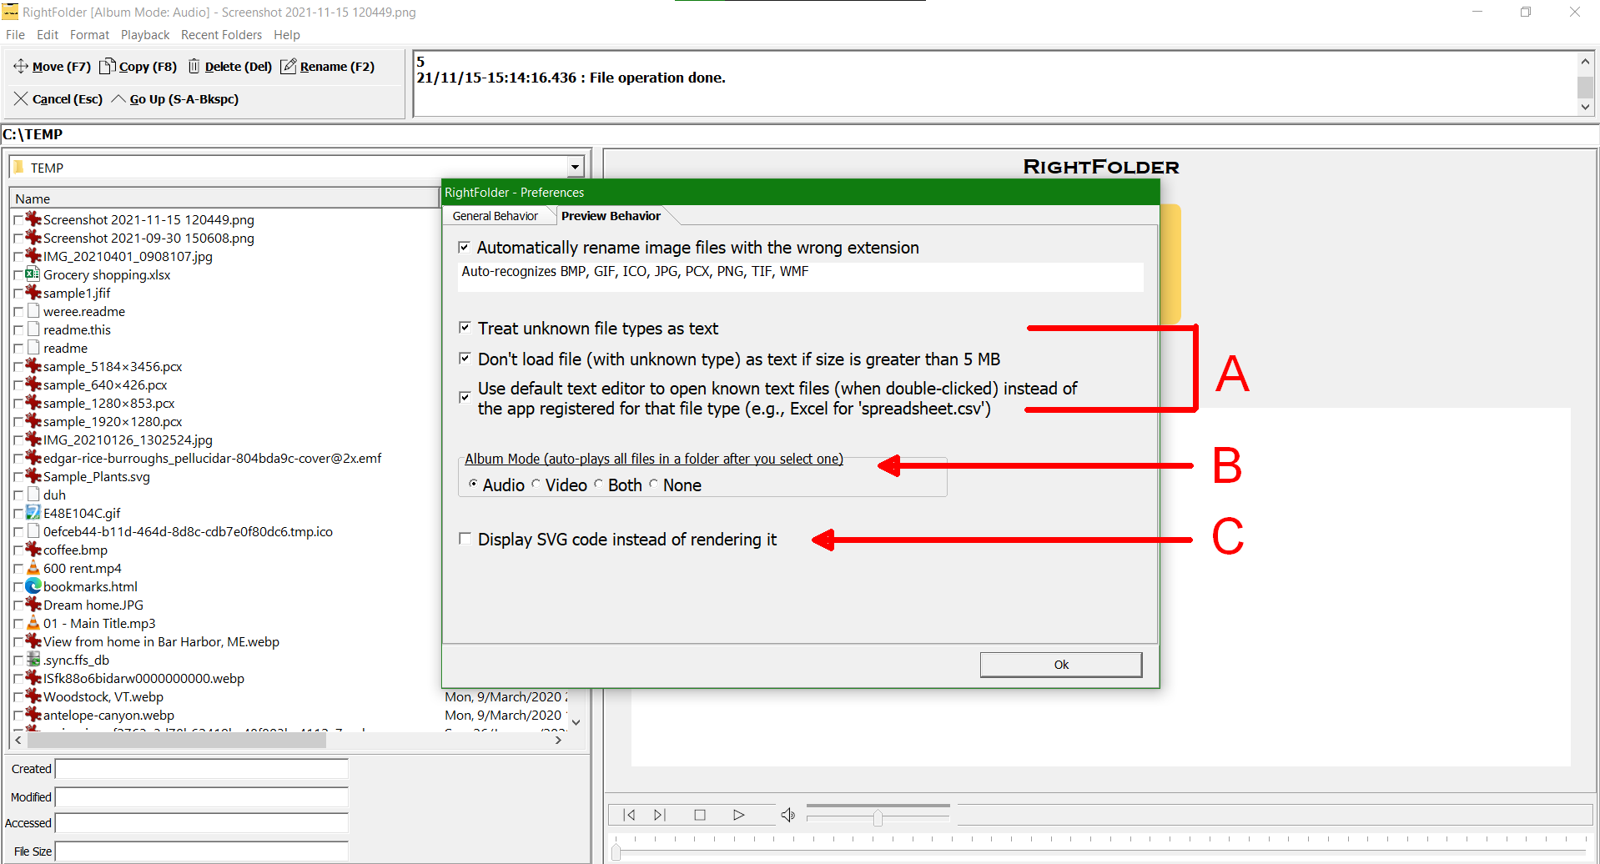The height and width of the screenshot is (864, 1600).
Task: Select file Woodstock, VT.webp in list
Action: pyautogui.click(x=103, y=696)
